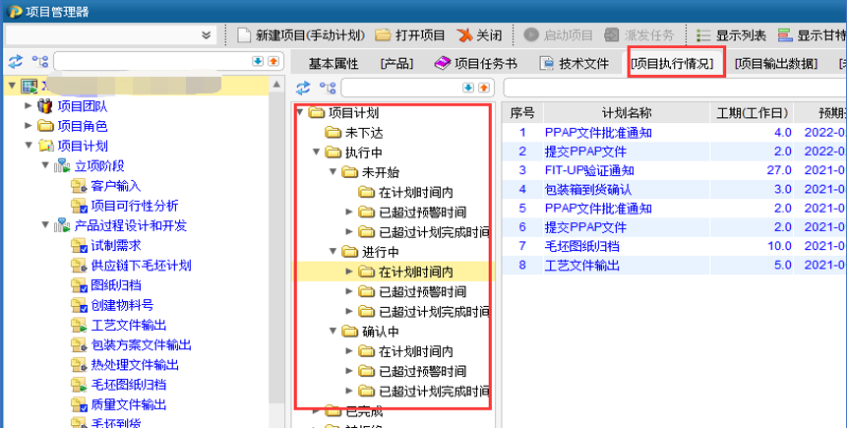Viewport: 849px width, 428px height.
Task: Click the 创建物料号 task icon
Action: [79, 306]
